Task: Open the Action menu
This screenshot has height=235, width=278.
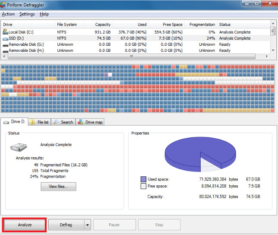Action: click(8, 14)
